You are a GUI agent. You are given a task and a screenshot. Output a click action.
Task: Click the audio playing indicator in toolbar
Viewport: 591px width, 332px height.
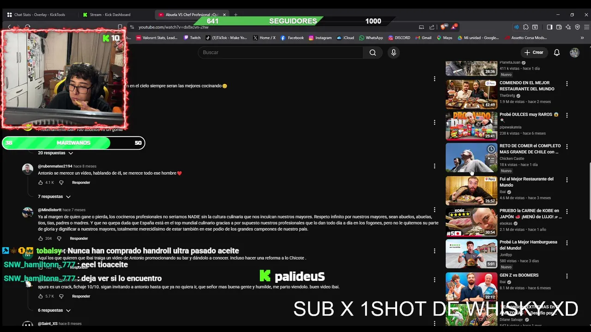[x=516, y=27]
